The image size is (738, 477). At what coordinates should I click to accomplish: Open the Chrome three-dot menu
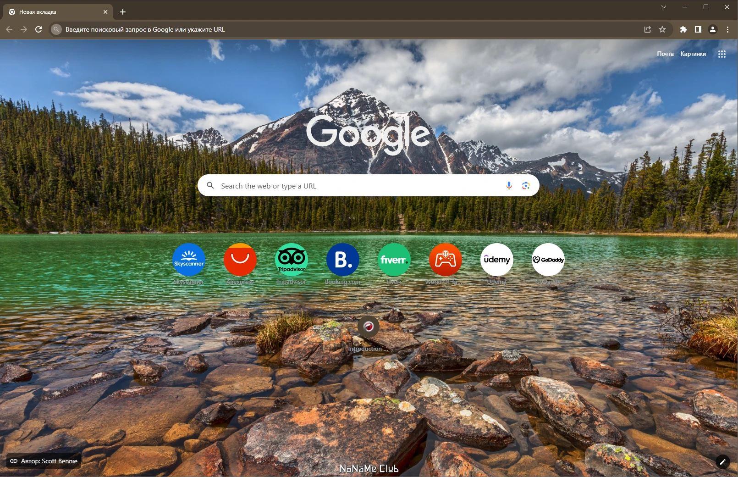[x=727, y=29]
